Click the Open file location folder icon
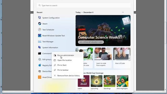 [55, 60]
